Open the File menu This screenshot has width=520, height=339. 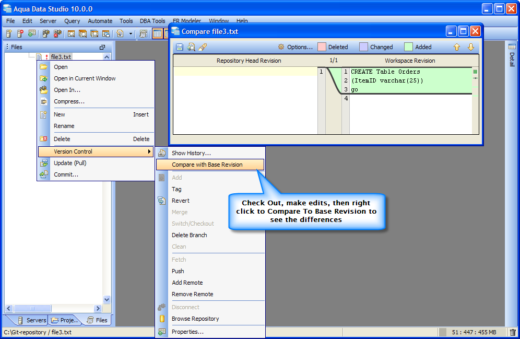[x=10, y=21]
